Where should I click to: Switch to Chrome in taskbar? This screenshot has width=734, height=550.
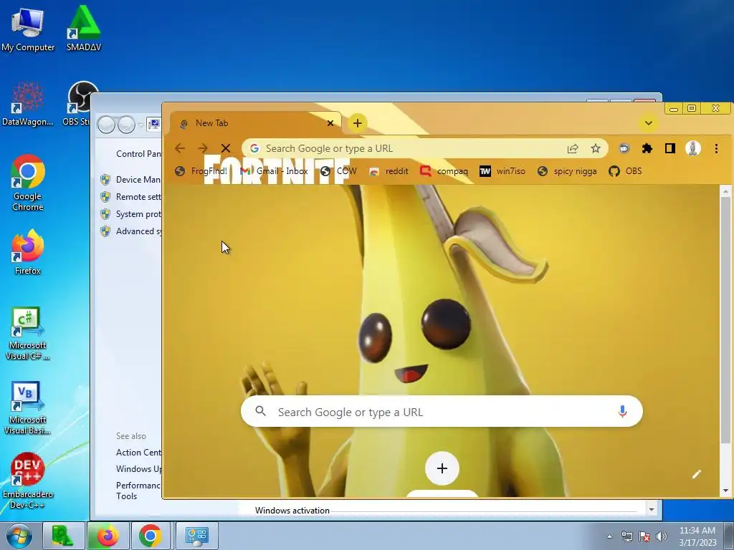pos(151,536)
